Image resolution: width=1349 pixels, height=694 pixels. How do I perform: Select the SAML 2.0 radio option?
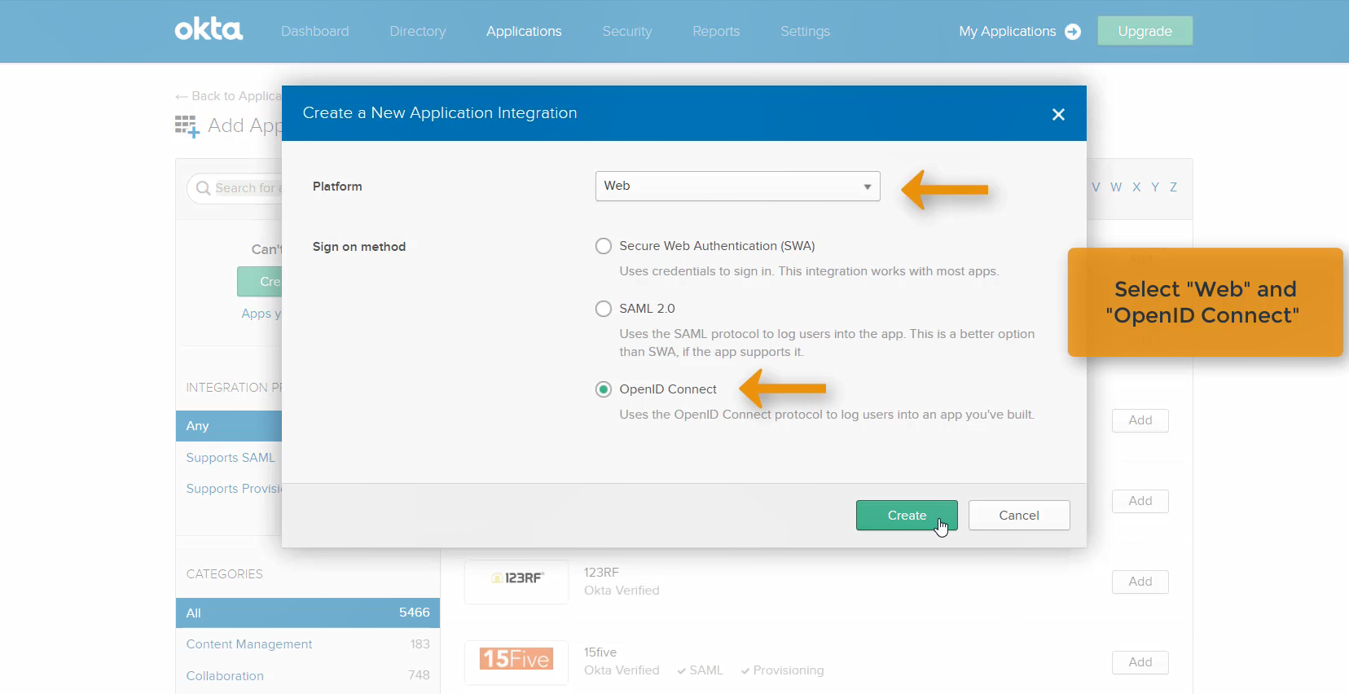click(x=603, y=309)
